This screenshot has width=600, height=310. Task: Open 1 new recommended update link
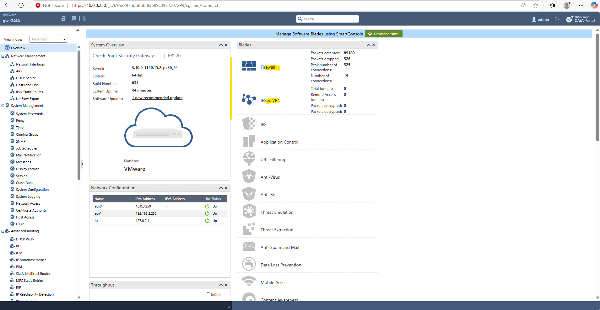(x=157, y=98)
